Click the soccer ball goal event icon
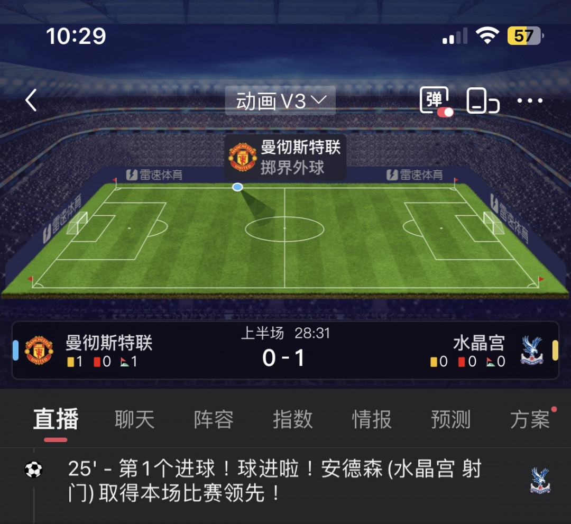 tap(33, 470)
